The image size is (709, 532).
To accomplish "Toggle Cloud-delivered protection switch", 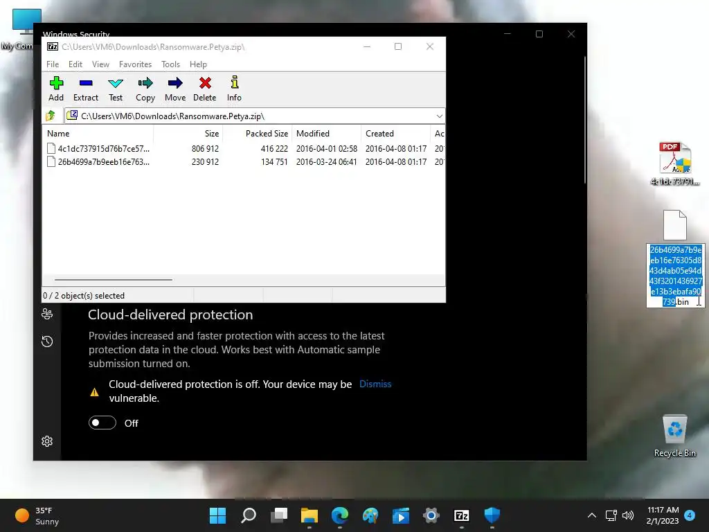I will (102, 423).
